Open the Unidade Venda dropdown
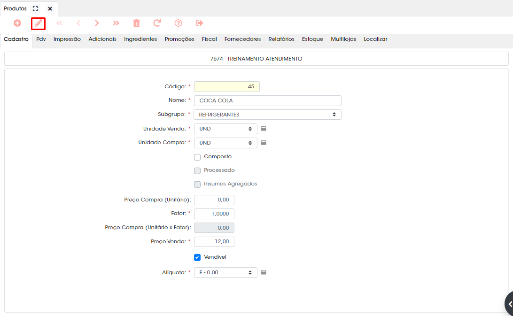The height and width of the screenshot is (316, 513). [x=225, y=129]
